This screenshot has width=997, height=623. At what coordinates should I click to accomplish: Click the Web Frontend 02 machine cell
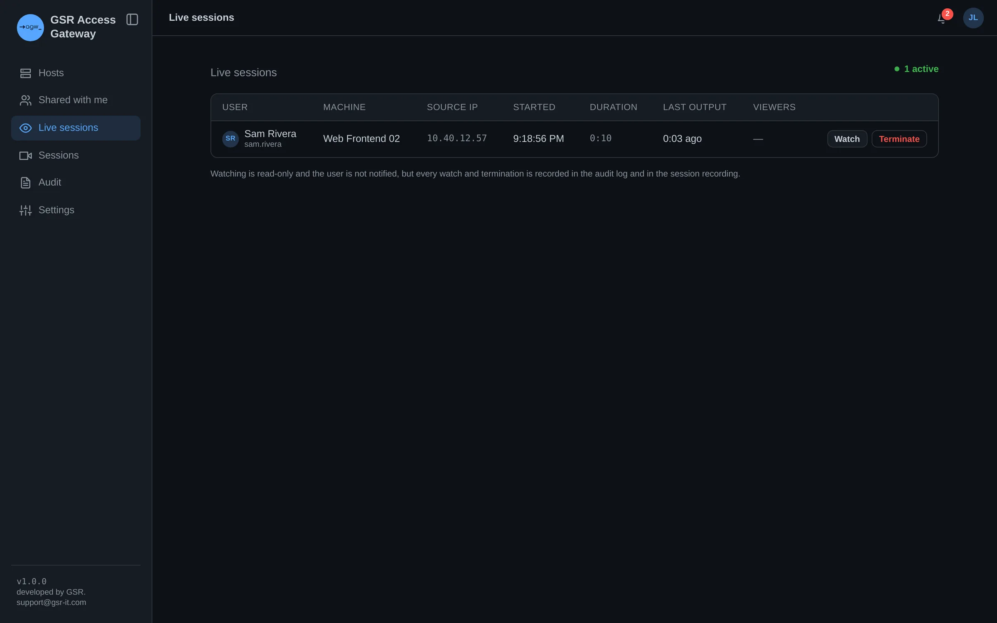tap(361, 139)
